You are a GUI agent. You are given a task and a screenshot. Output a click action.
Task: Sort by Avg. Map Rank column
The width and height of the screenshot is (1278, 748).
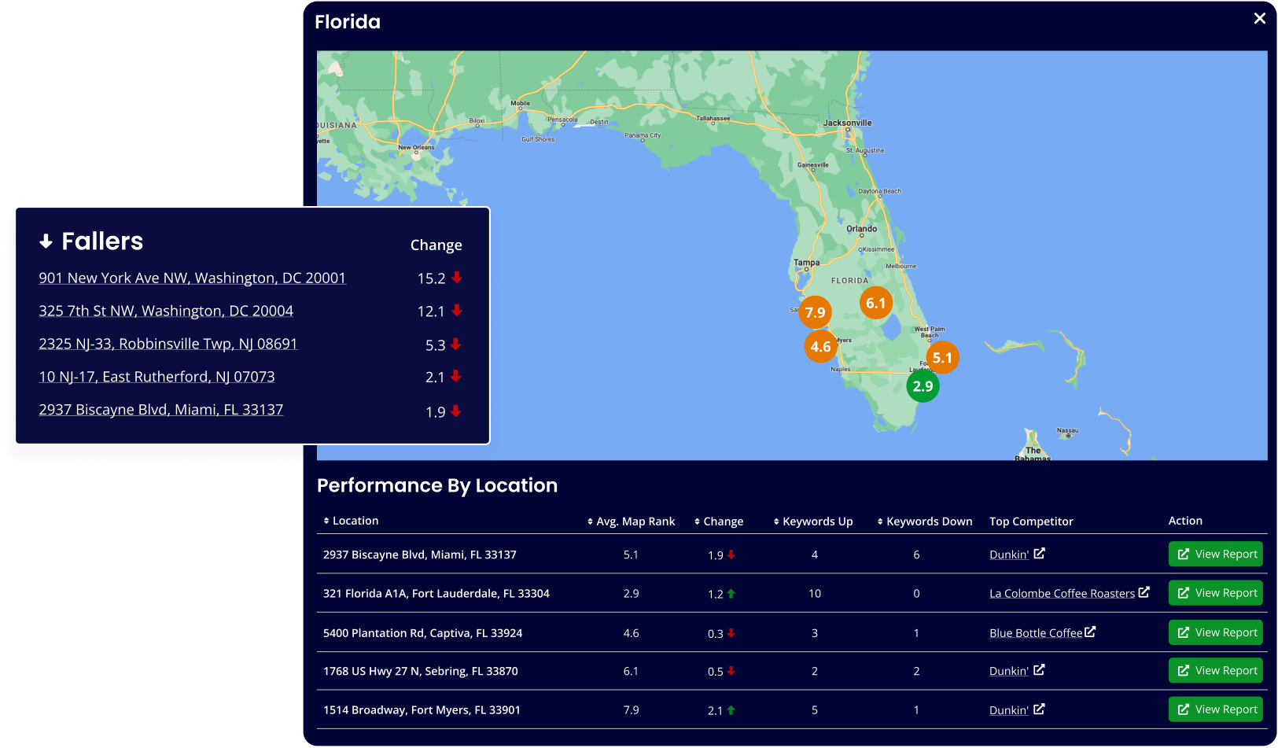[631, 521]
